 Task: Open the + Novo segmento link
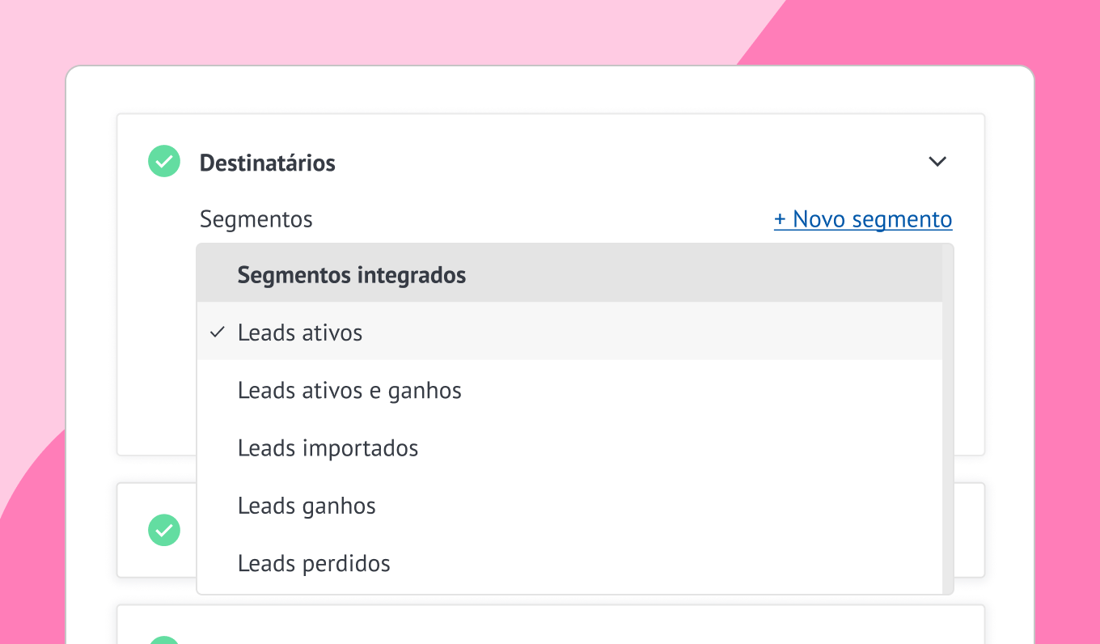click(x=863, y=219)
